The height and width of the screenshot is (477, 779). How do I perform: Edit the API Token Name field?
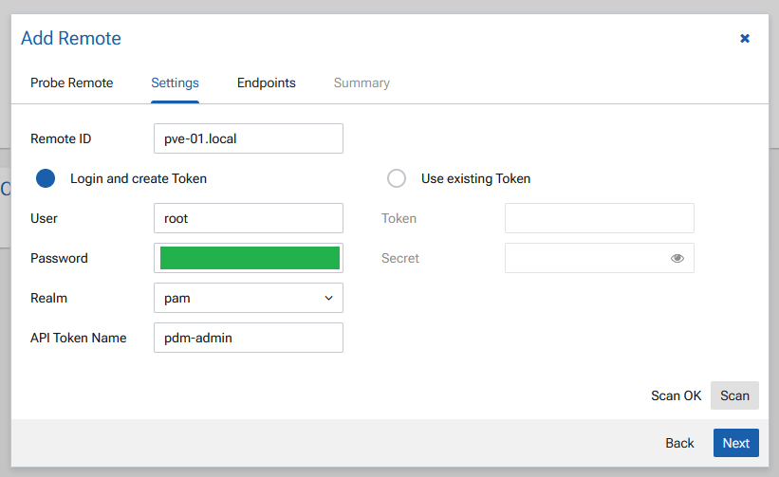[249, 338]
